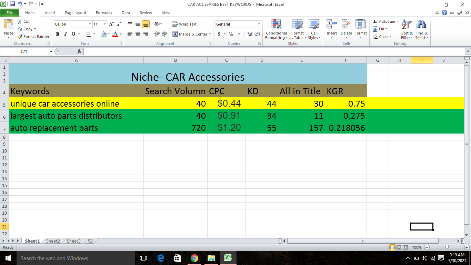Switch to Sheet2
The image size is (471, 265).
52,241
